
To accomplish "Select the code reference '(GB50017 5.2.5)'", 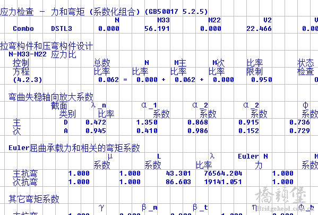I will pos(176,12).
